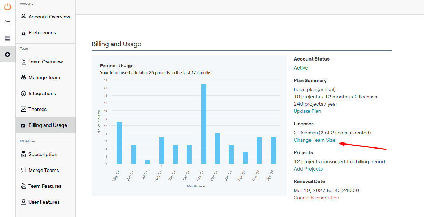Select the table list icon in rail
The image size is (424, 217).
click(8, 39)
